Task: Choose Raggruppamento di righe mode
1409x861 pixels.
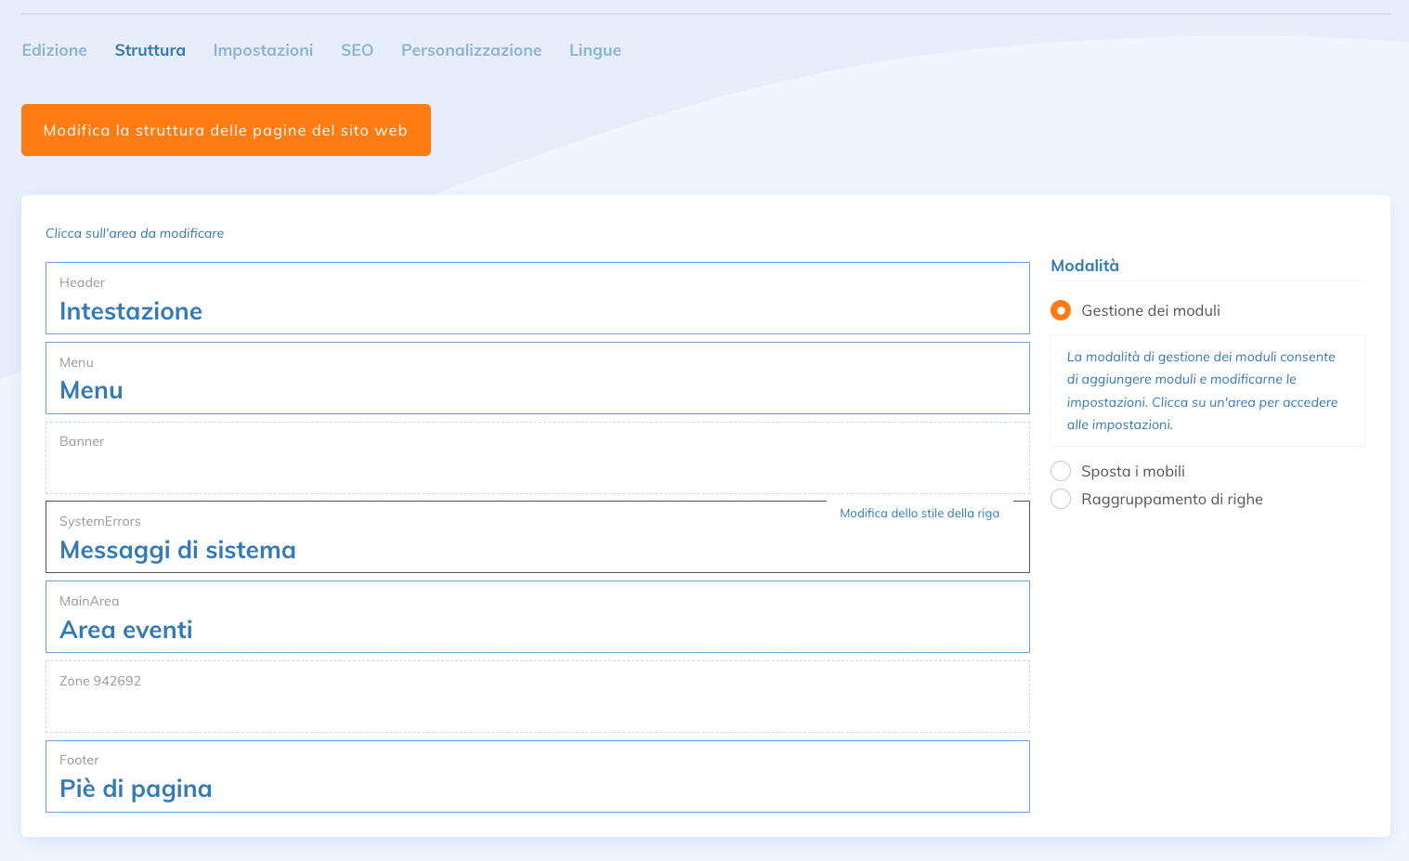Action: click(x=1061, y=499)
